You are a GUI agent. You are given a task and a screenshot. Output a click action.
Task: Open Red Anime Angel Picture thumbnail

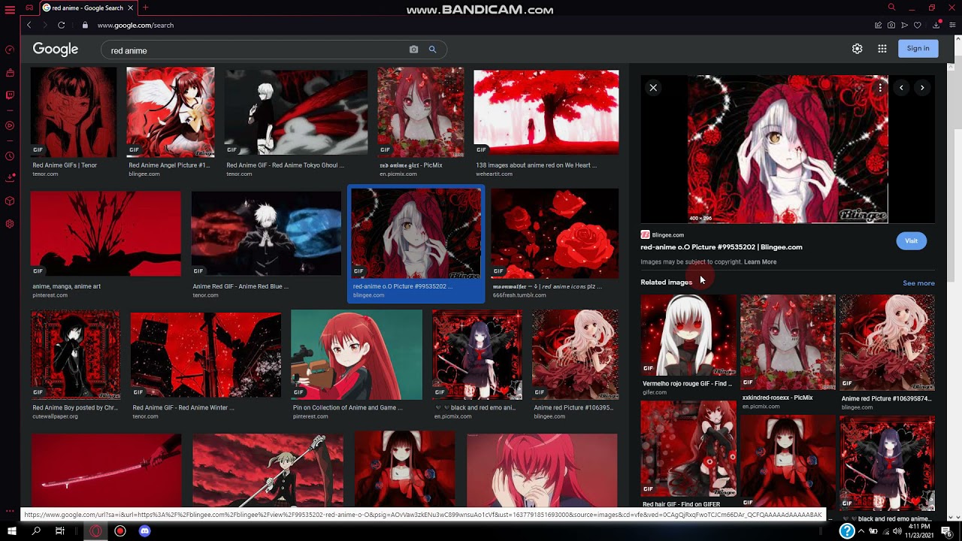(171, 112)
